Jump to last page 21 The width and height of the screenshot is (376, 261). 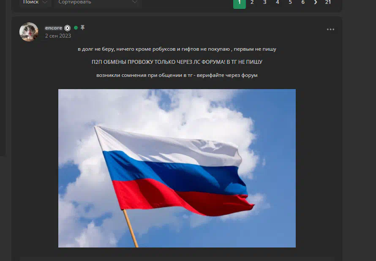[328, 3]
